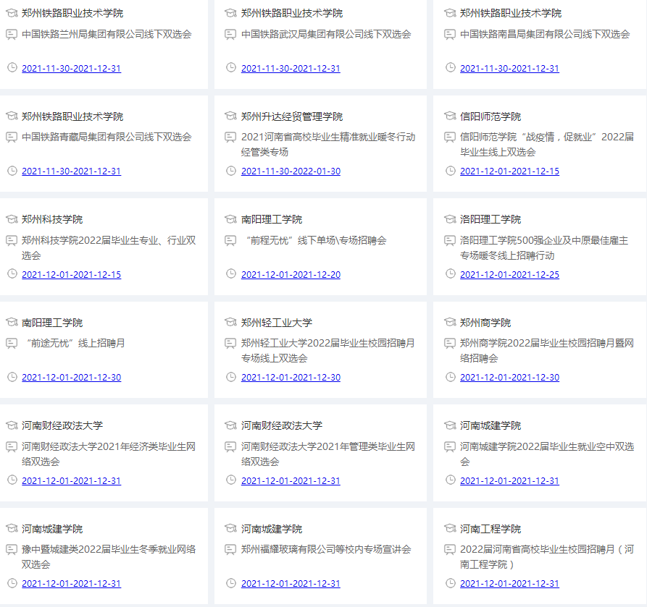Click the graduation cap icon beside 郑州商学院
This screenshot has height=607, width=647.
450,322
